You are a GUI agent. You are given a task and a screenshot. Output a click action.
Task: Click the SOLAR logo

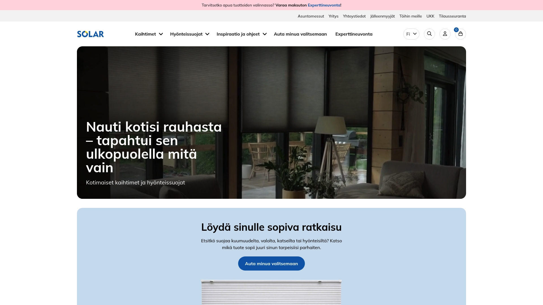(x=90, y=34)
